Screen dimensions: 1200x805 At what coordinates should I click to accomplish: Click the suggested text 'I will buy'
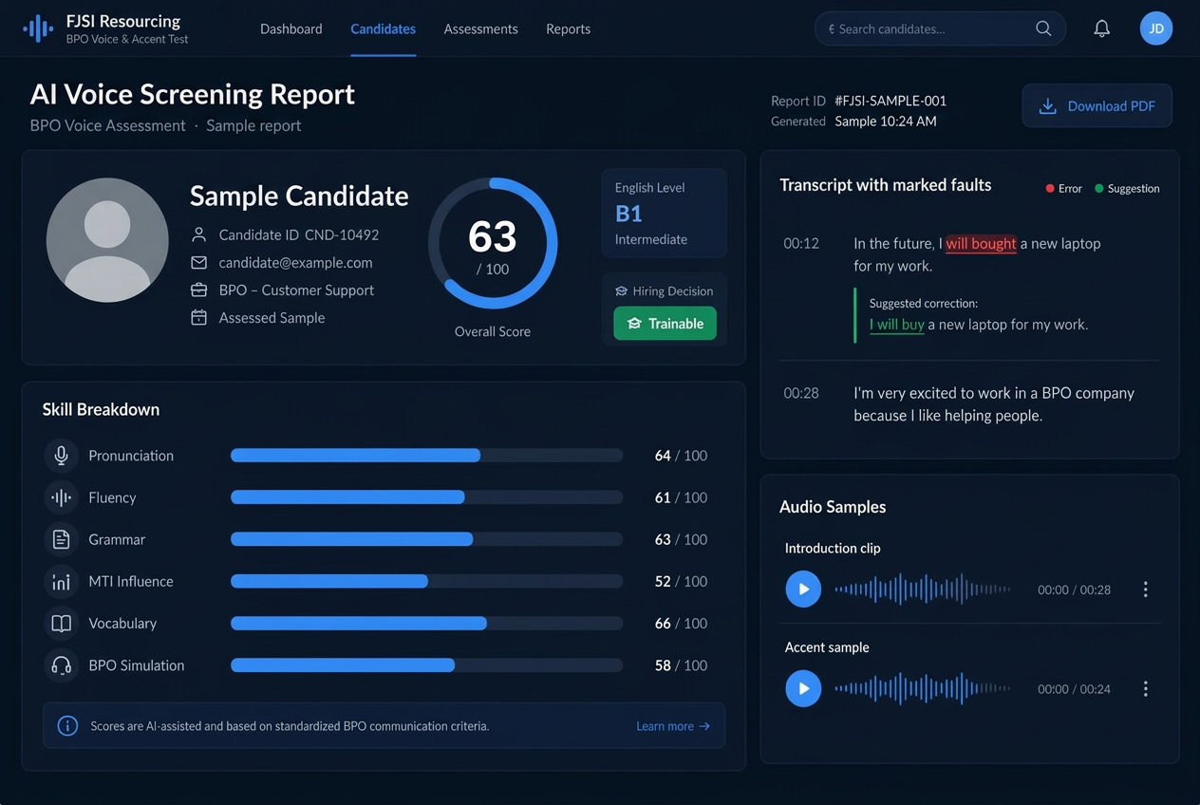[x=897, y=325]
